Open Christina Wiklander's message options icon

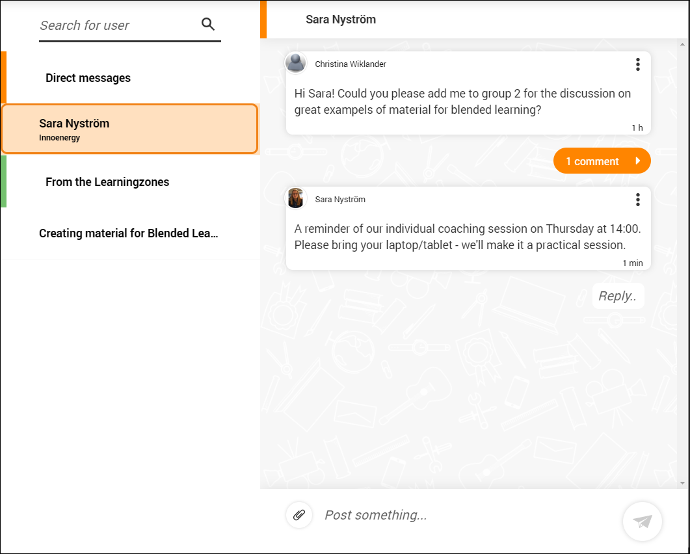click(638, 64)
